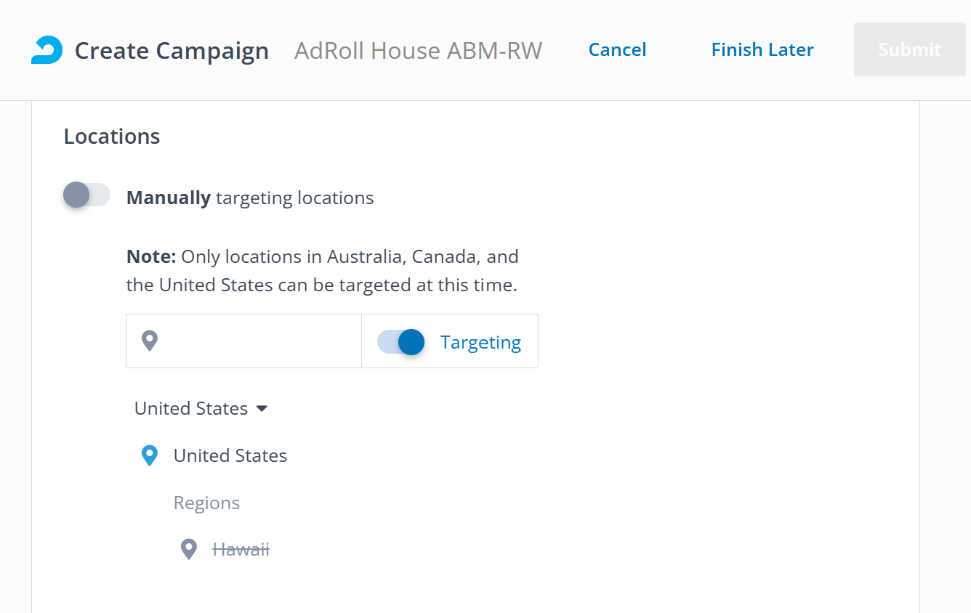The width and height of the screenshot is (971, 613).
Task: Click the Create Campaign page title
Action: (172, 50)
